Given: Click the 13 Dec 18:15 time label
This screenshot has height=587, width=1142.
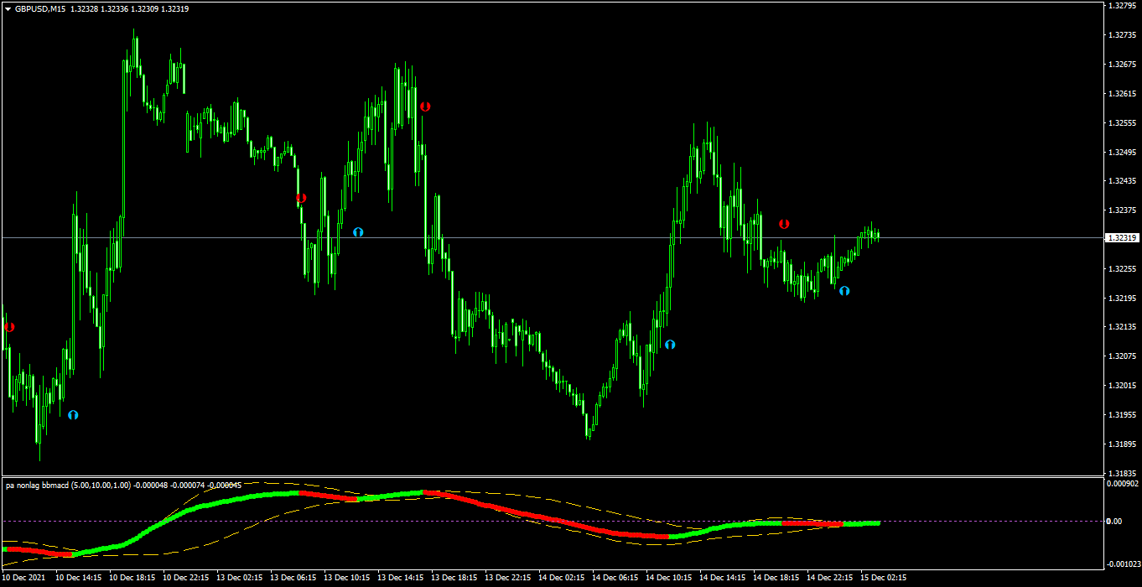Looking at the screenshot, I should click(x=454, y=579).
